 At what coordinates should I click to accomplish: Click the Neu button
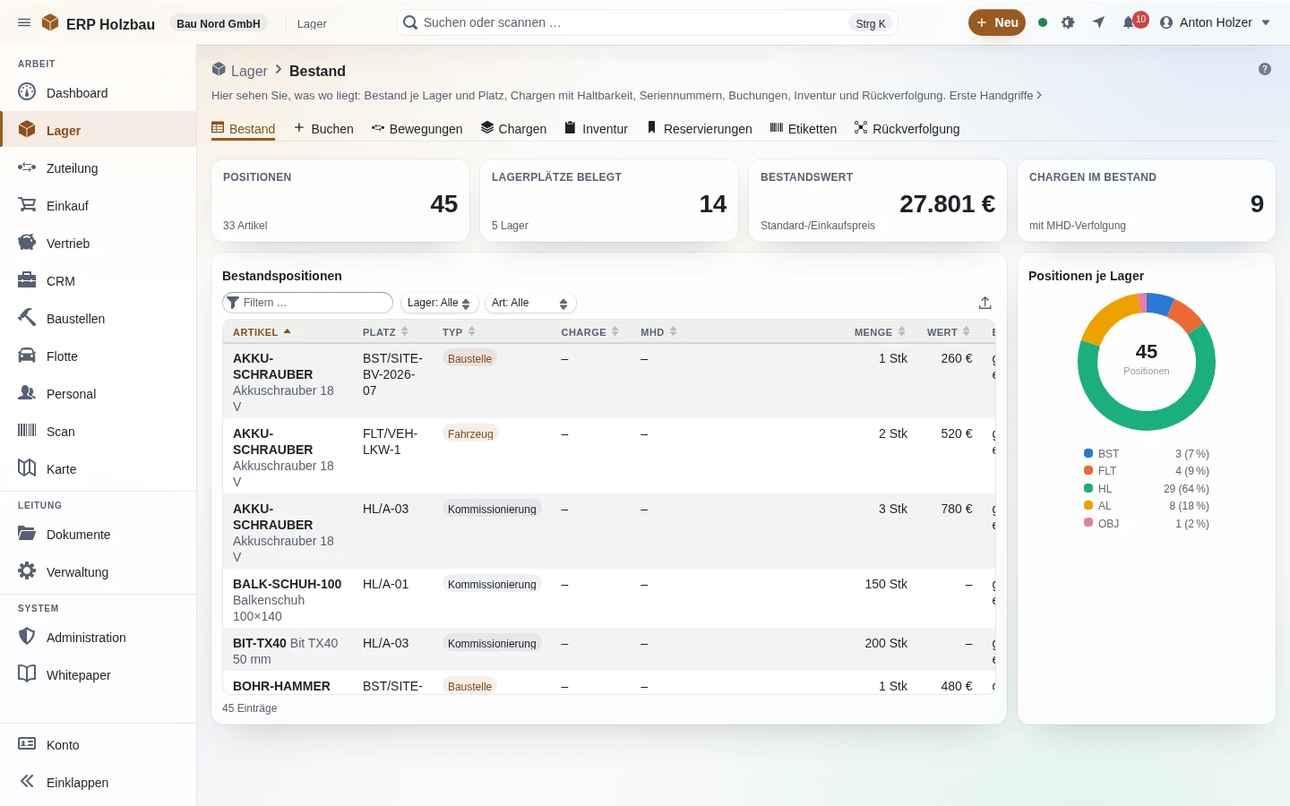[x=997, y=22]
